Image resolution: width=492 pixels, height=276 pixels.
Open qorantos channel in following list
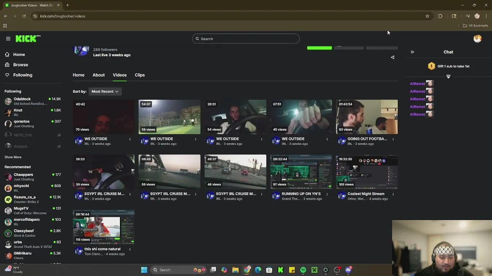33,123
